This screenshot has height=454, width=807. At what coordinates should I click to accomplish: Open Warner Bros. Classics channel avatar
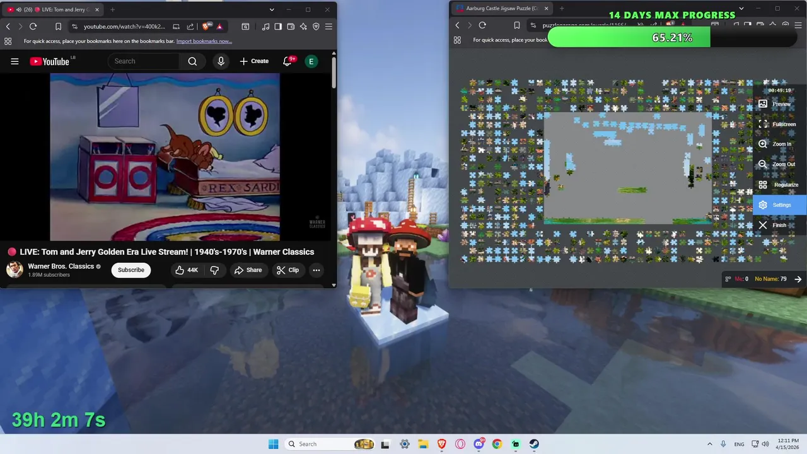coord(15,270)
